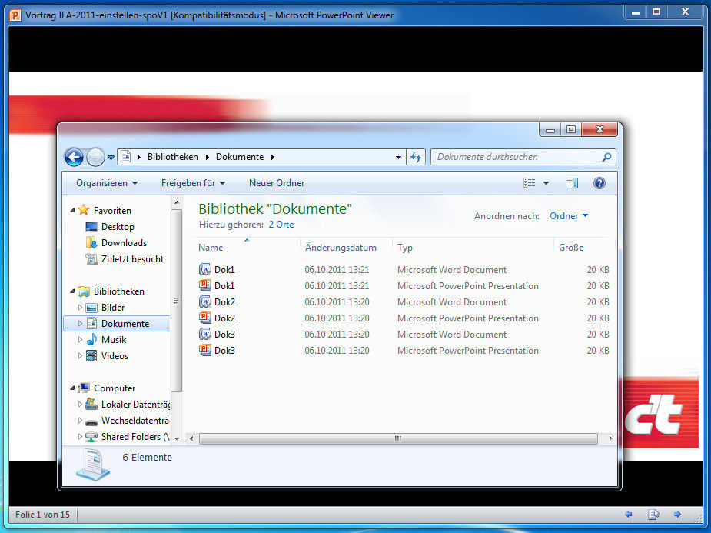Click the change view icon
Viewport: 711px width, 533px height.
529,183
